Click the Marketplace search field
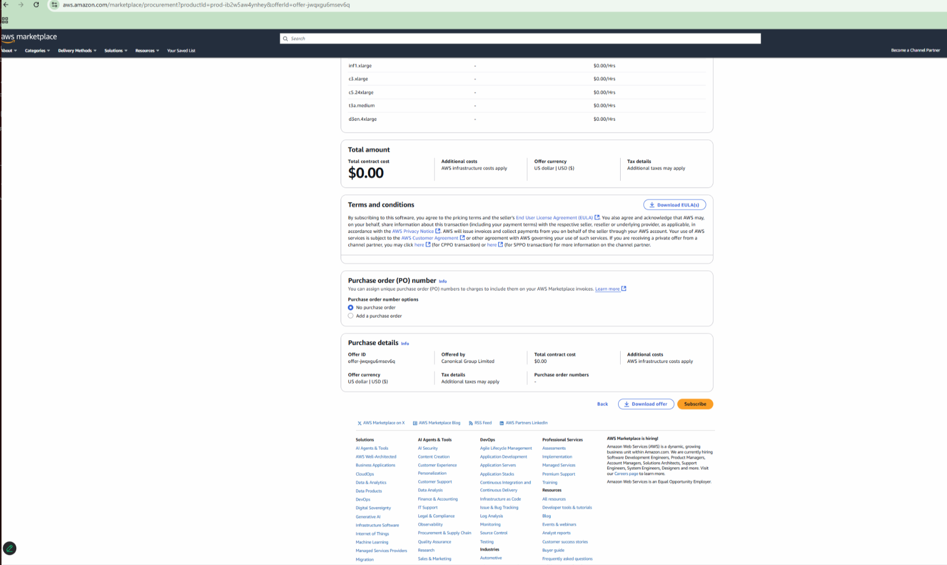The width and height of the screenshot is (947, 565). (520, 39)
